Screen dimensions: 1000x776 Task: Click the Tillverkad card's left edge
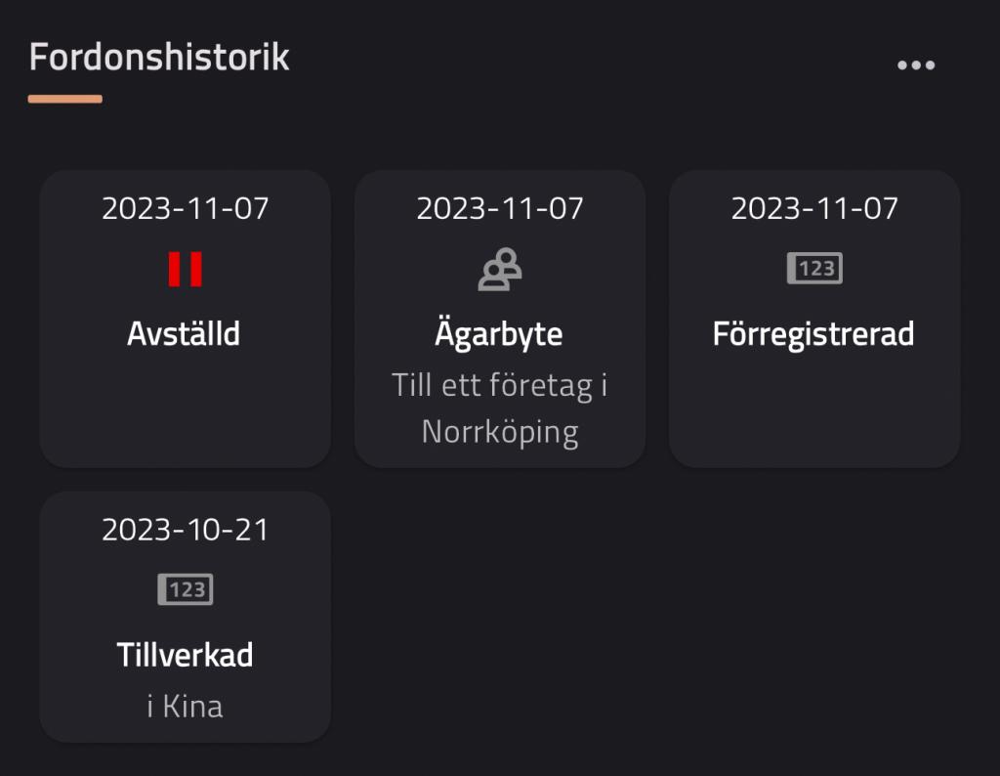click(x=51, y=616)
